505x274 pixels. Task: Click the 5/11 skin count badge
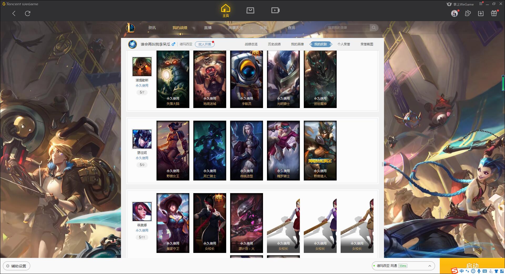pyautogui.click(x=142, y=237)
